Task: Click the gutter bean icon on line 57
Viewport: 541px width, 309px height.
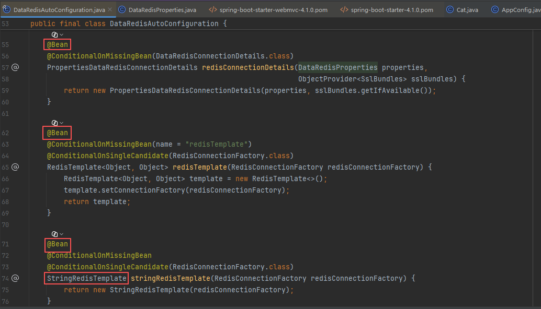Action: pos(15,67)
